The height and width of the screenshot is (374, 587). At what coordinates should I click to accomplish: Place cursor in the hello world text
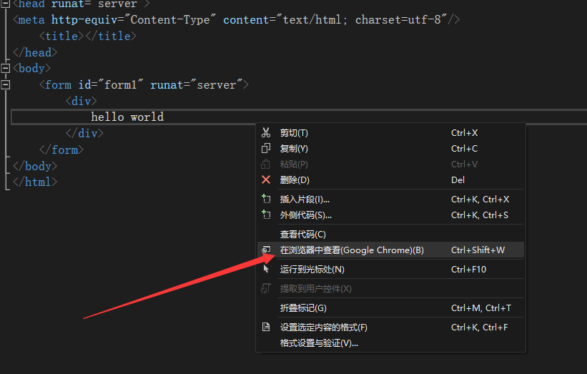(127, 117)
